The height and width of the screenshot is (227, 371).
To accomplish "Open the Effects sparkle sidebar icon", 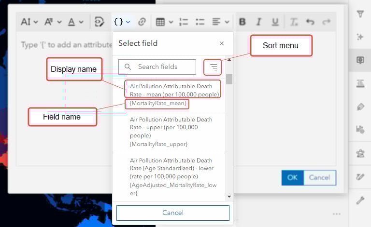I will [x=360, y=37].
